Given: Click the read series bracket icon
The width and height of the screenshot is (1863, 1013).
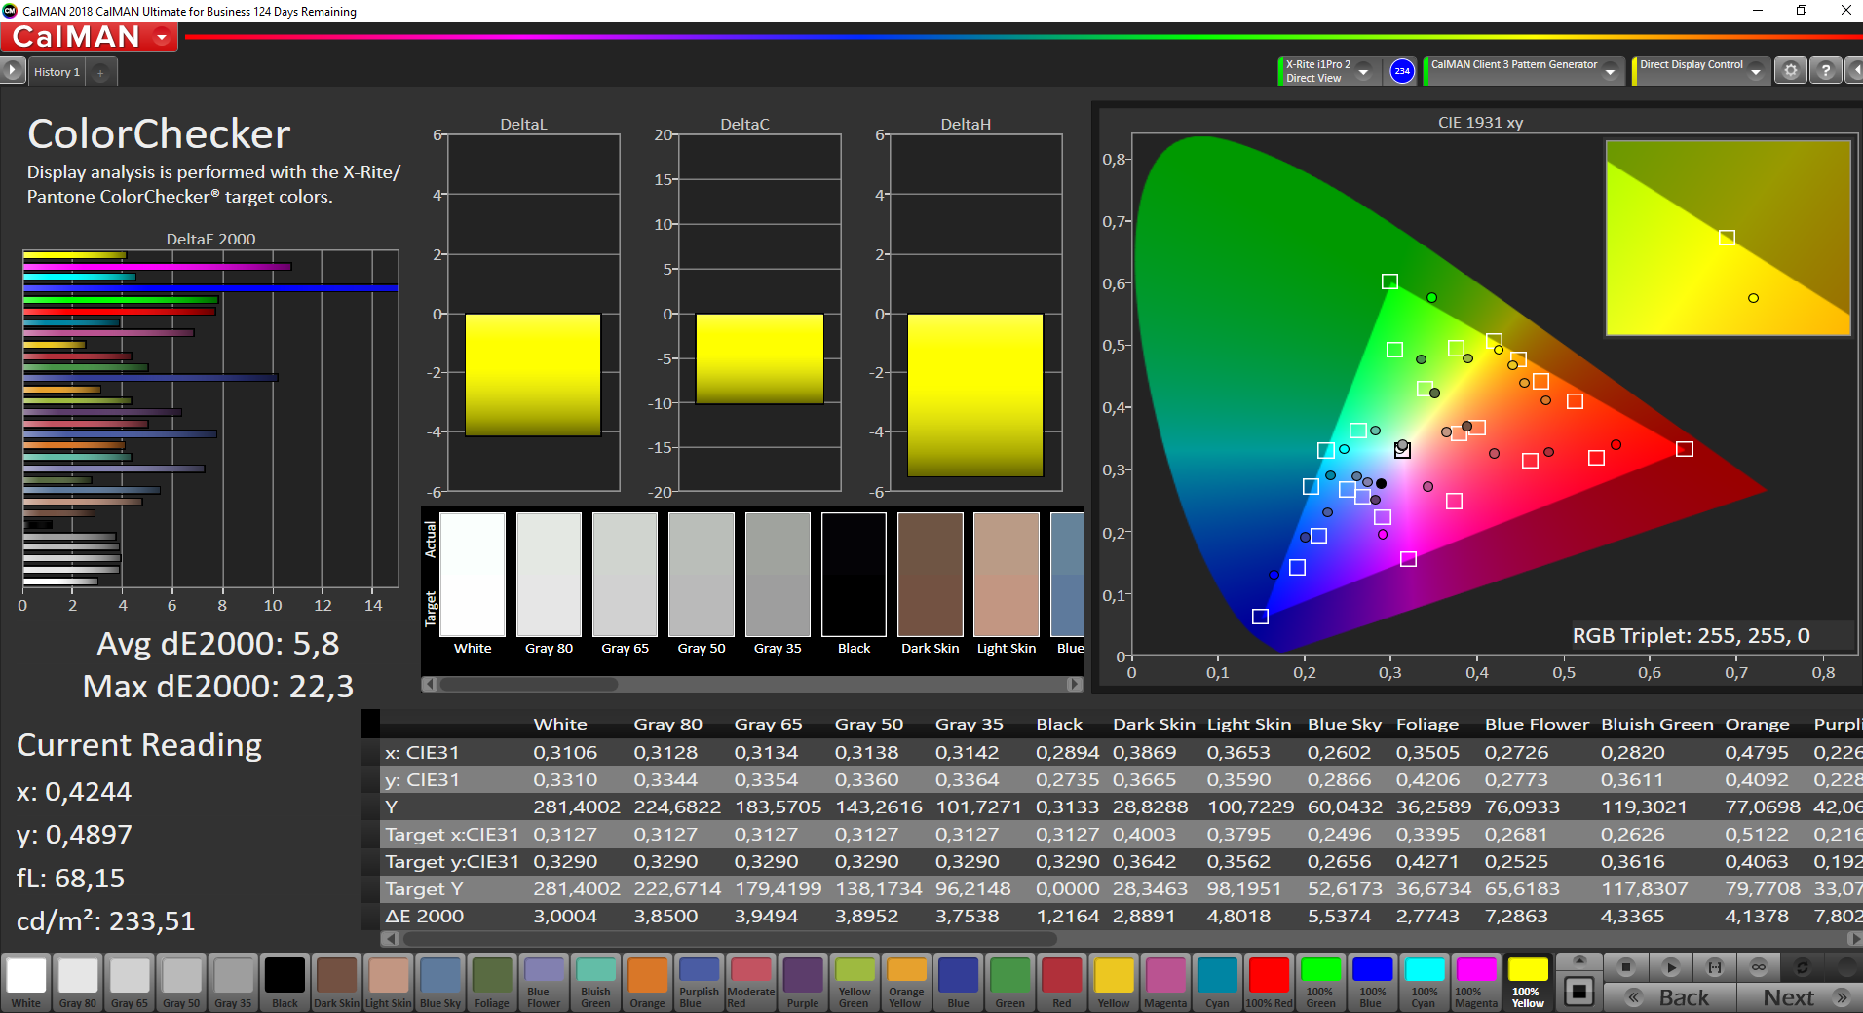Looking at the screenshot, I should tap(1715, 967).
